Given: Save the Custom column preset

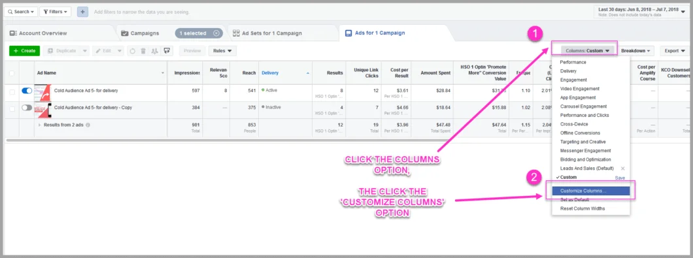Looking at the screenshot, I should 620,178.
